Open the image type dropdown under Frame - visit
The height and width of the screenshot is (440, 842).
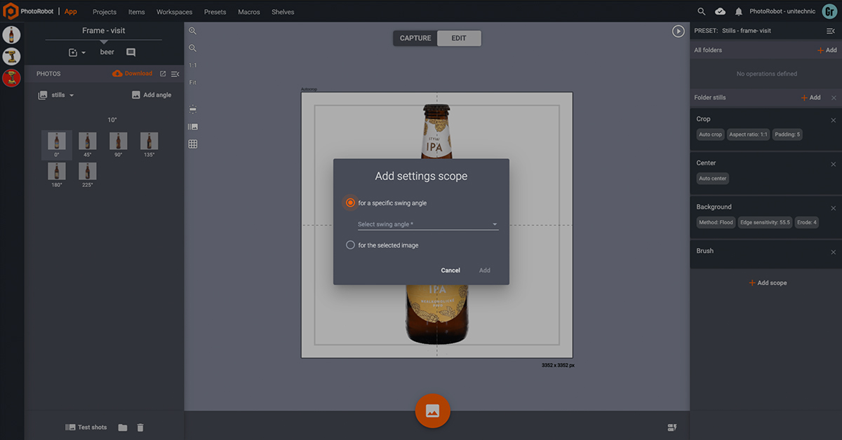(76, 52)
